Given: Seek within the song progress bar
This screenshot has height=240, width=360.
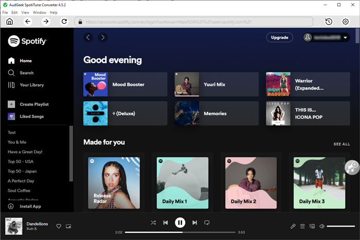Looking at the screenshot, I should coord(180,232).
